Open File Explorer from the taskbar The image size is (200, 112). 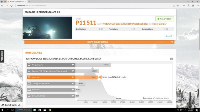coord(34,110)
